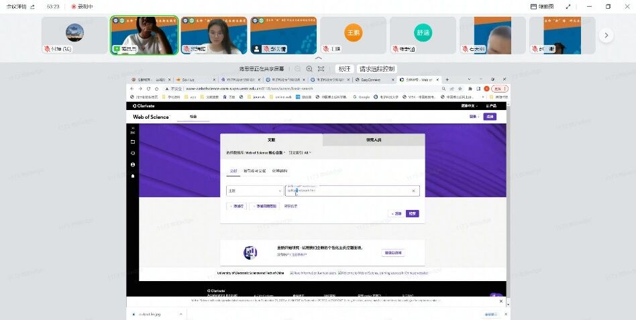Zoom out of the shared screen
The image size is (636, 320).
[297, 69]
